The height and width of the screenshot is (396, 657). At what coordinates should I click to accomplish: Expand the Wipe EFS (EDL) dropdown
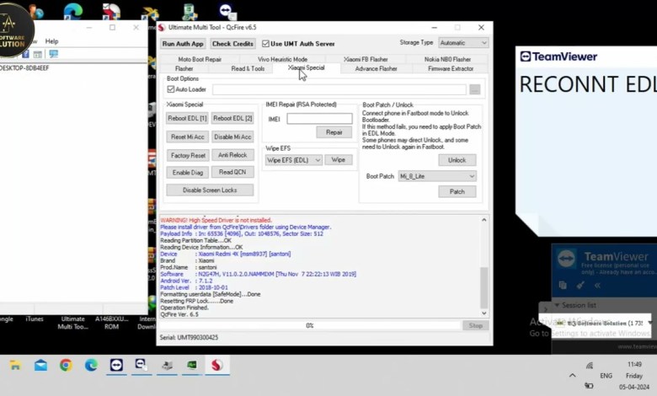tap(293, 160)
